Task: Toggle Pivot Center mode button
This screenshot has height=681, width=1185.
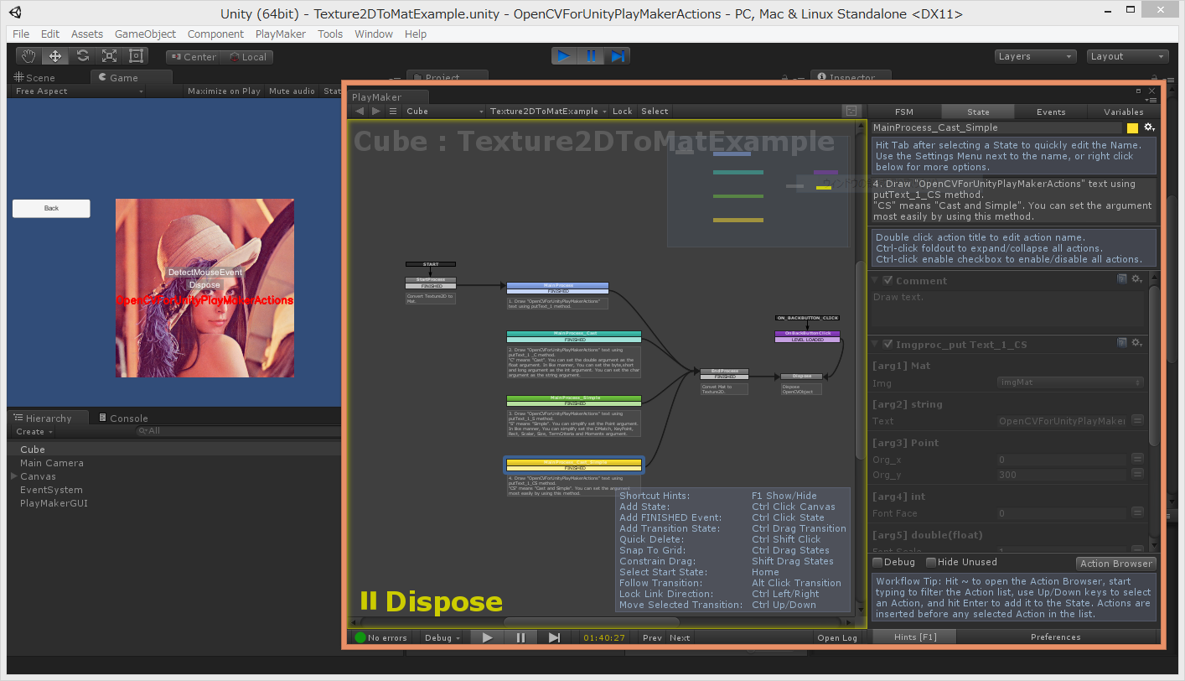Action: click(192, 57)
